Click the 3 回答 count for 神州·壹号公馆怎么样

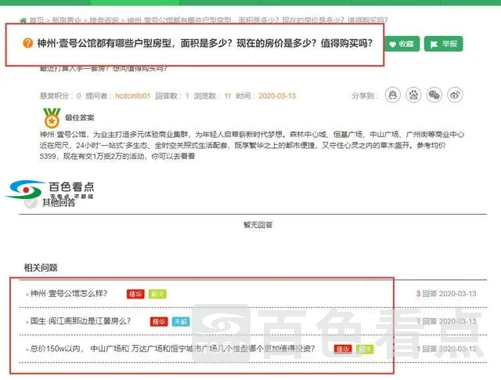tap(427, 294)
